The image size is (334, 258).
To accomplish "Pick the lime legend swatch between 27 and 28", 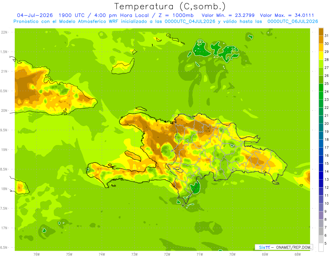I will click(x=321, y=64).
